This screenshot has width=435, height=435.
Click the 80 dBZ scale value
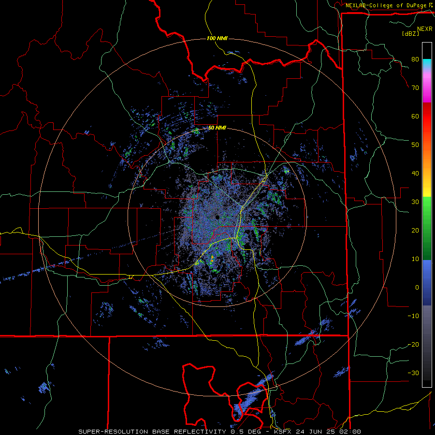415,59
